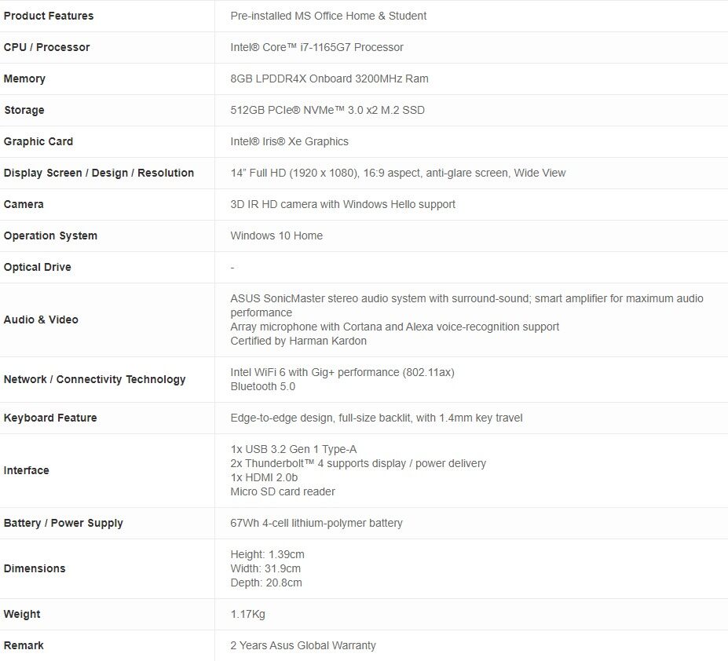The height and width of the screenshot is (661, 728).
Task: Click the 8GB LPDDR4X Onboard Ram value
Action: point(329,79)
